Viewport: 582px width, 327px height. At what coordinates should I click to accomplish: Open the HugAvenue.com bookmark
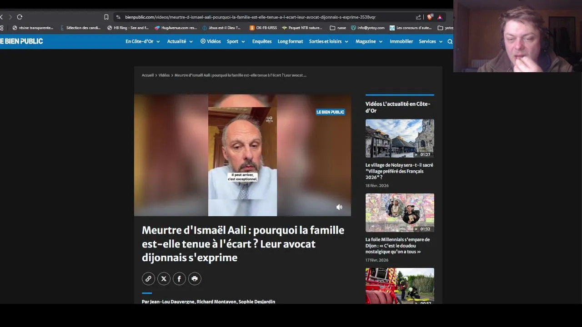point(176,28)
